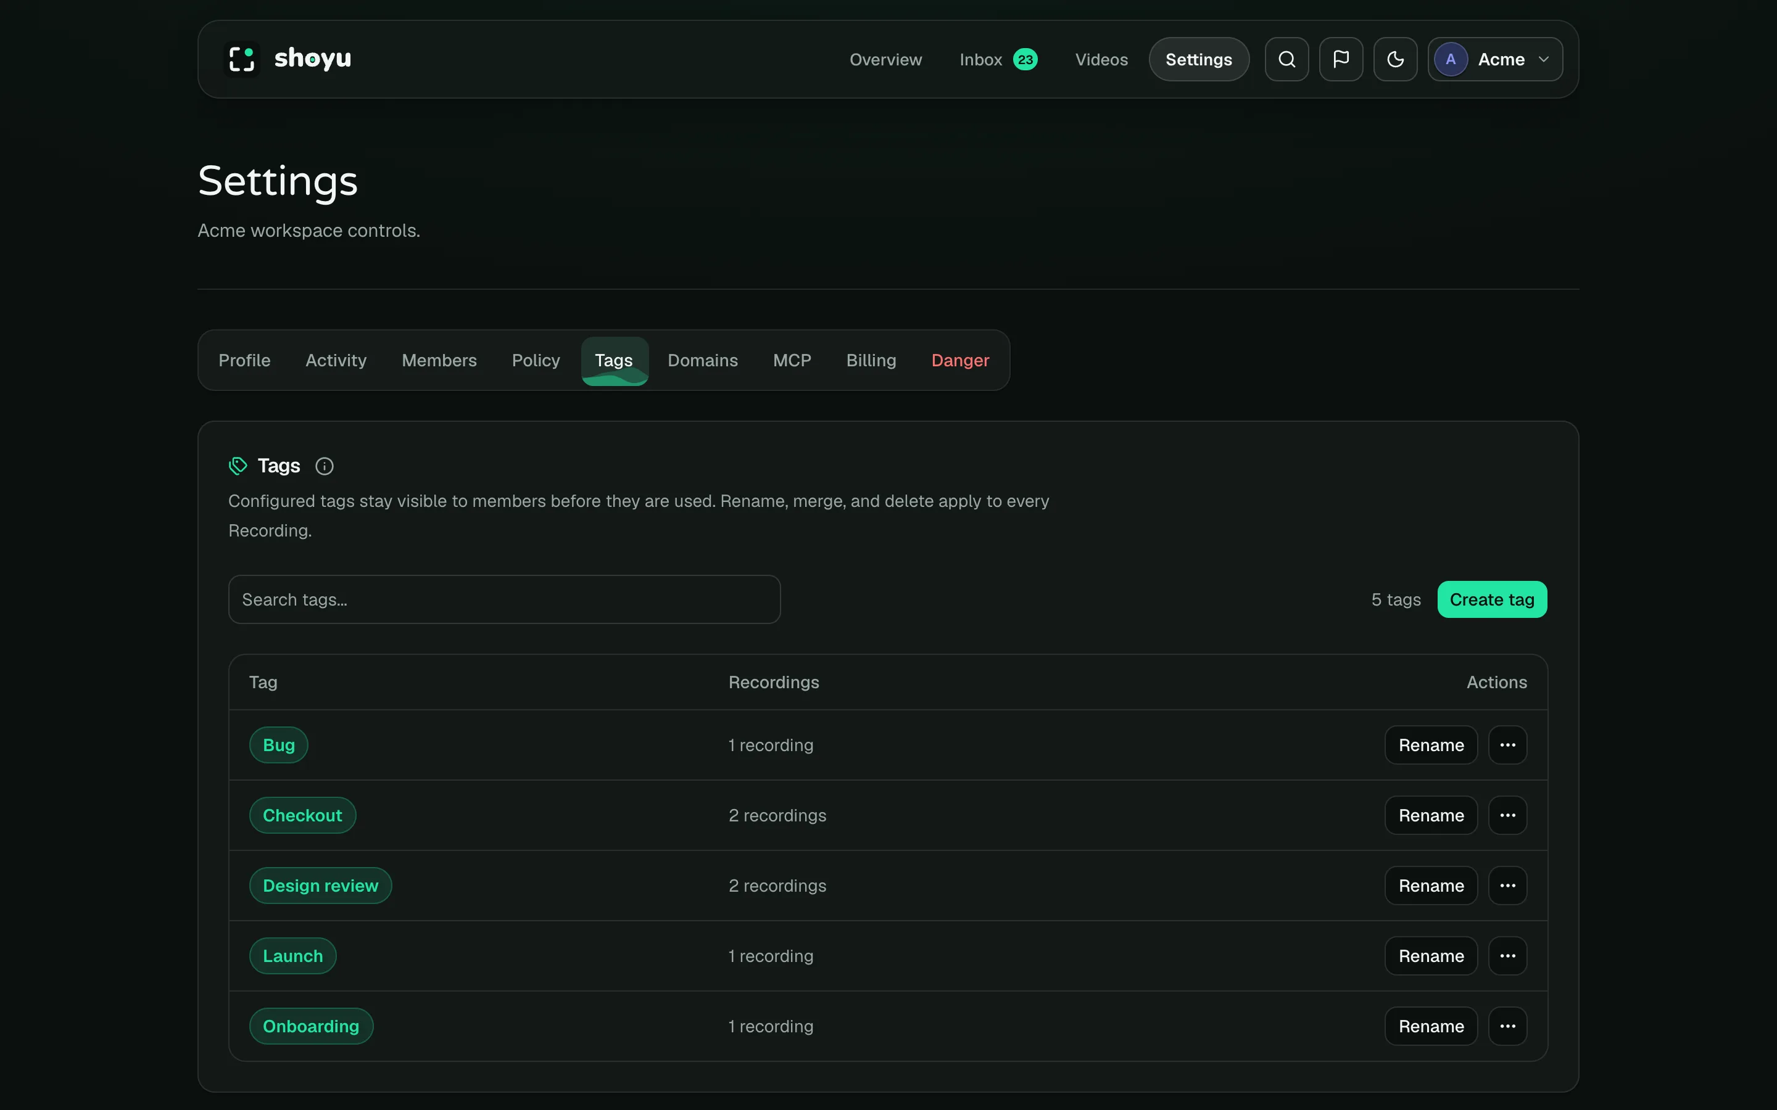
Task: Click the shoyu wordmark text
Action: click(312, 59)
